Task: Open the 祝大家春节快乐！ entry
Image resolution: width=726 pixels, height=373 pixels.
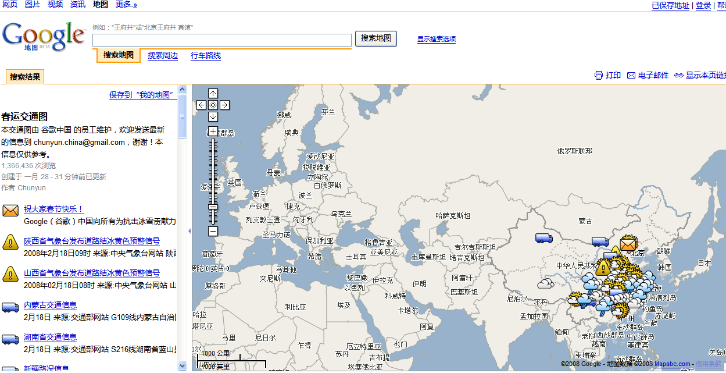Action: (x=54, y=209)
